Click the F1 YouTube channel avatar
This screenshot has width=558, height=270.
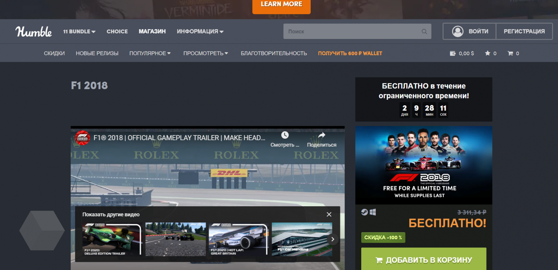coord(82,138)
